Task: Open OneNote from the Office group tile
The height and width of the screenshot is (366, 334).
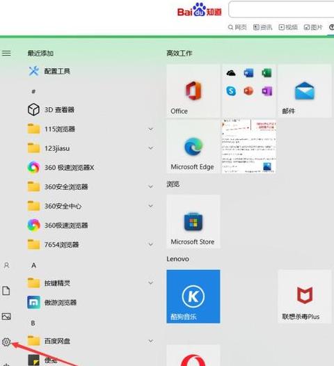Action: (x=267, y=90)
